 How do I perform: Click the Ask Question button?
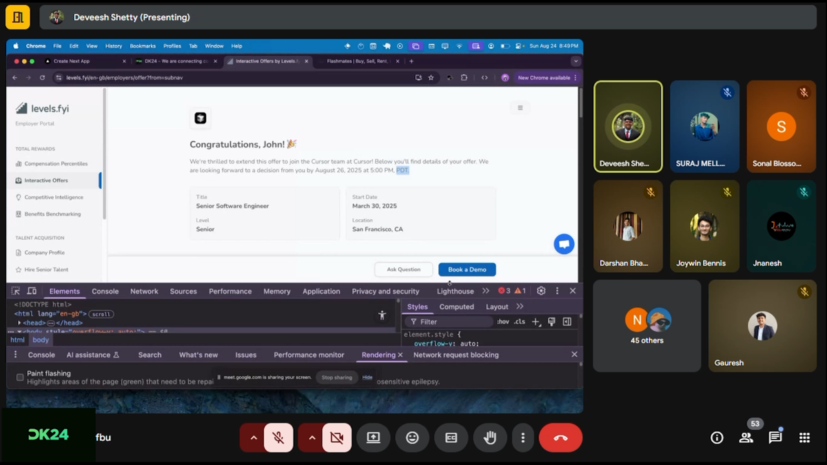tap(403, 269)
